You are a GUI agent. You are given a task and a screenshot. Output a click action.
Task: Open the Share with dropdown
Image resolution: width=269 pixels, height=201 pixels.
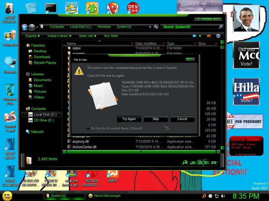click(x=87, y=36)
